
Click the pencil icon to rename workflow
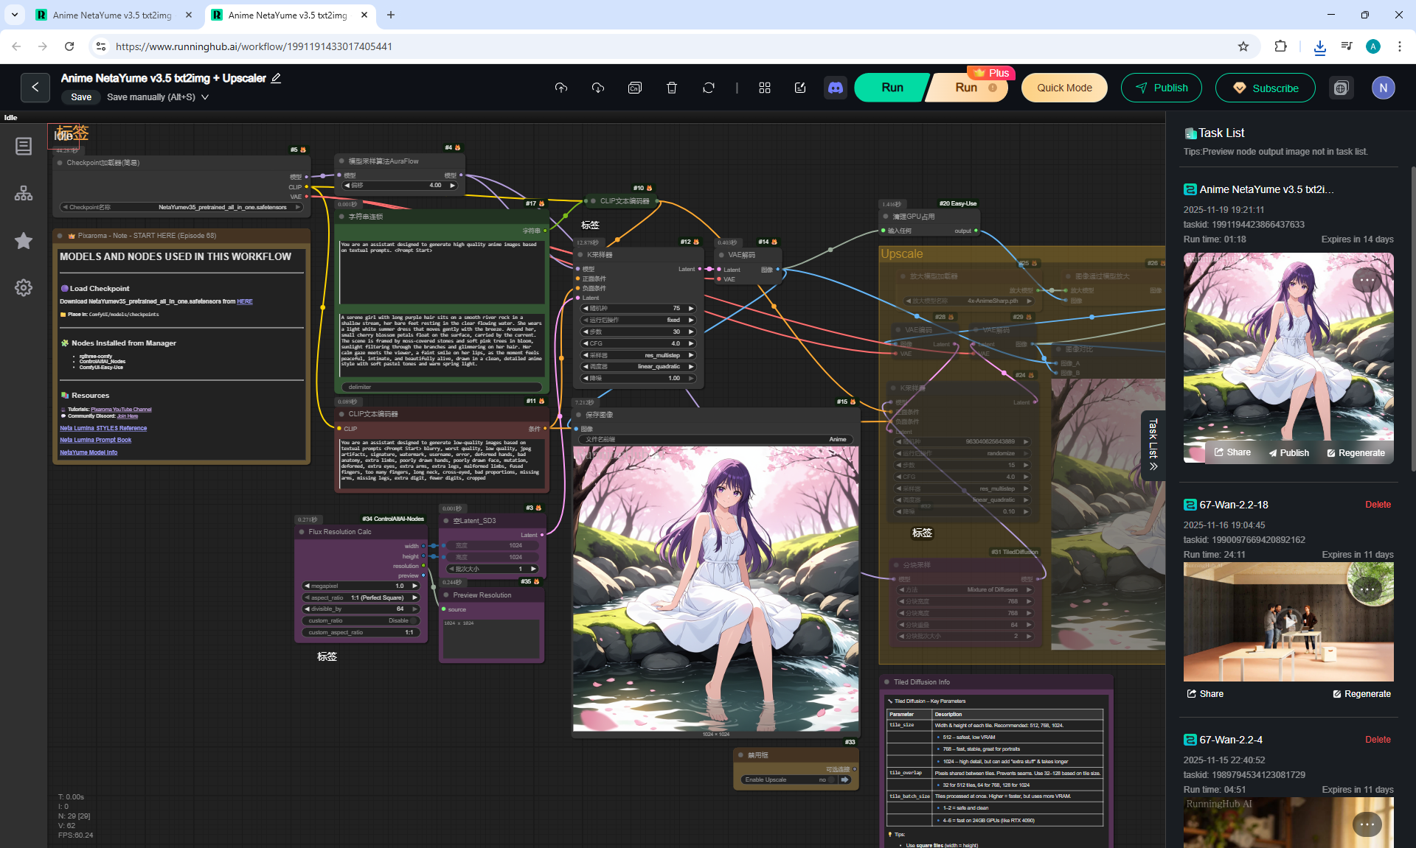pos(276,78)
